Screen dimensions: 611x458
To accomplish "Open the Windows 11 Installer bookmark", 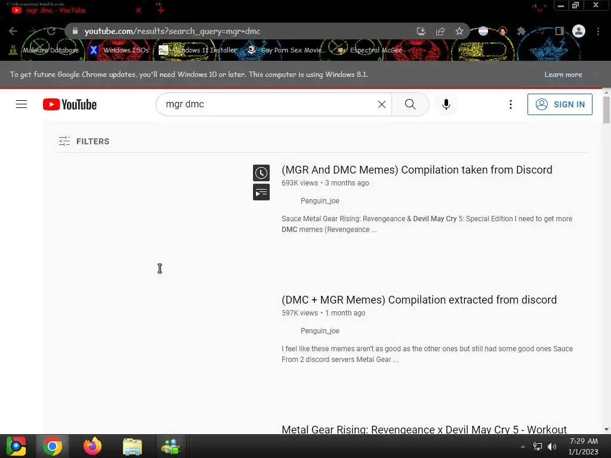I will [198, 50].
